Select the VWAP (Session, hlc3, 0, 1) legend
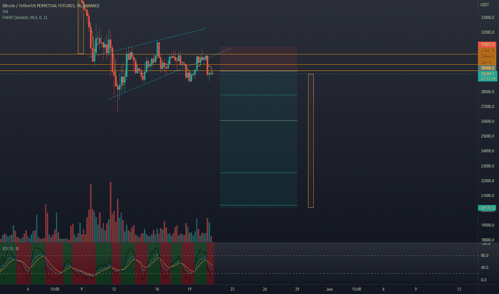This screenshot has width=499, height=294. pyautogui.click(x=25, y=18)
